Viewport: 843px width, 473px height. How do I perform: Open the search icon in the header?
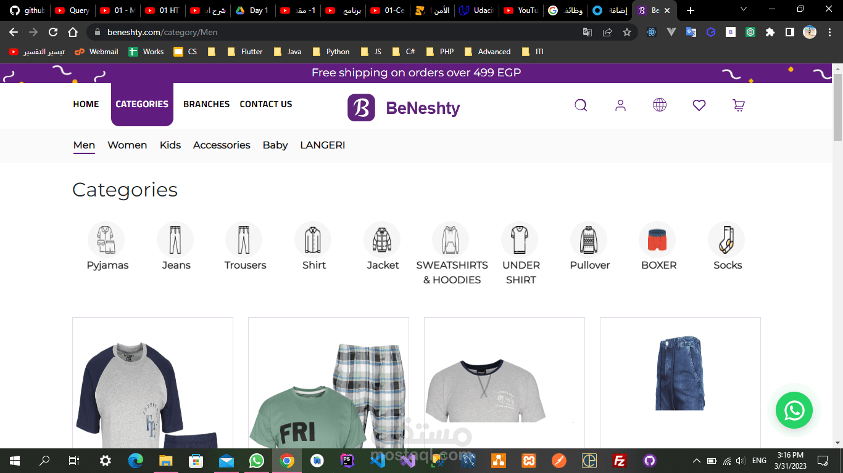[580, 105]
